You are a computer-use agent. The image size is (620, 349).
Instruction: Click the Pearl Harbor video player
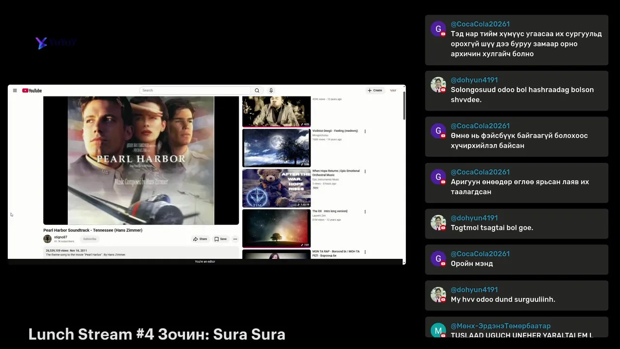141,160
